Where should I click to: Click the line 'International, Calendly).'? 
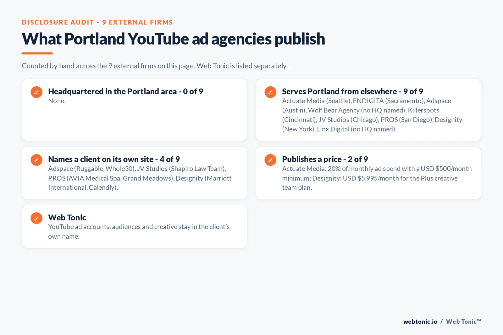(83, 187)
